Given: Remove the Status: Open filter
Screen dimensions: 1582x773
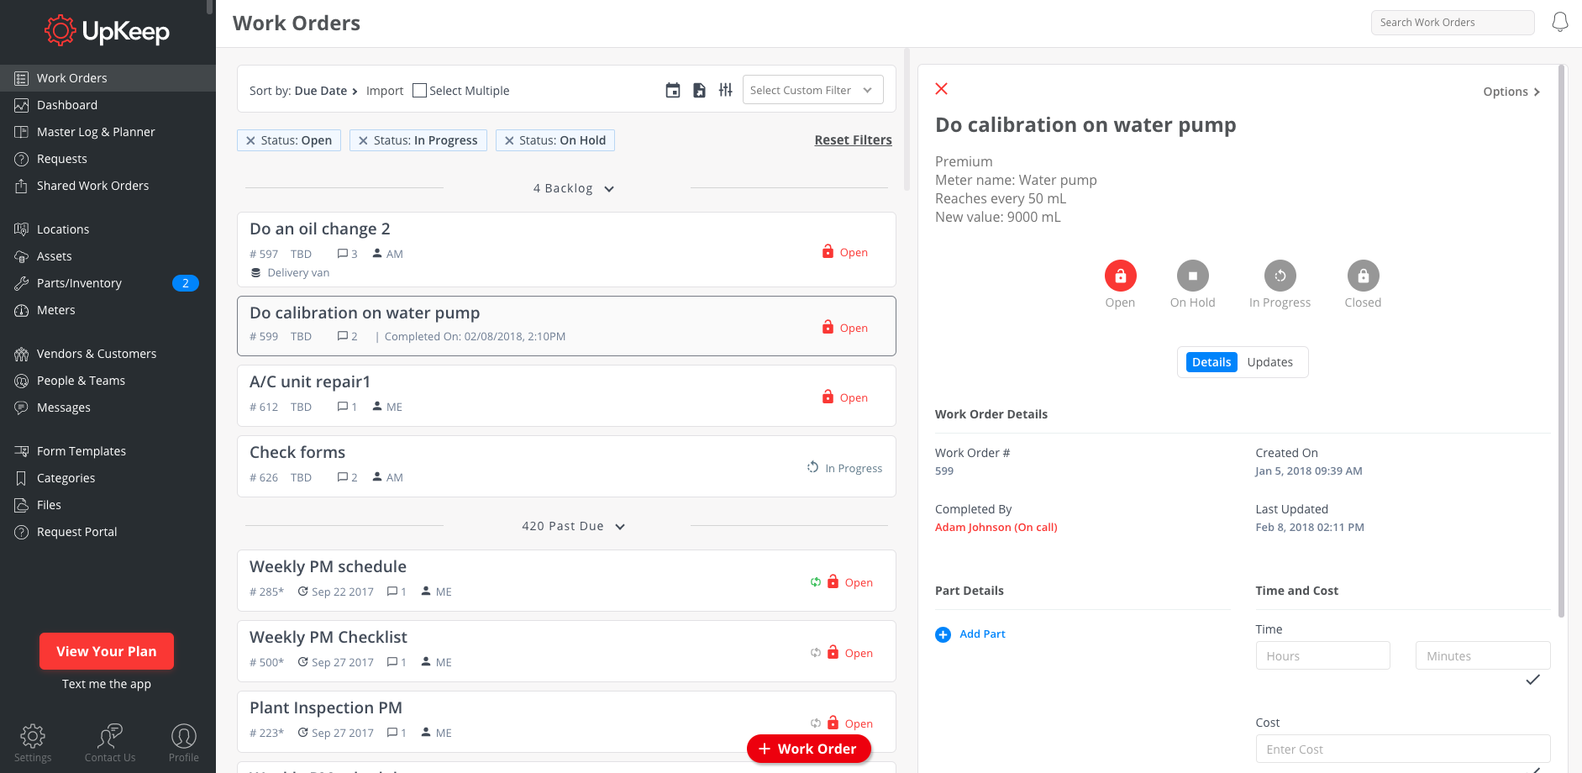Looking at the screenshot, I should point(250,141).
